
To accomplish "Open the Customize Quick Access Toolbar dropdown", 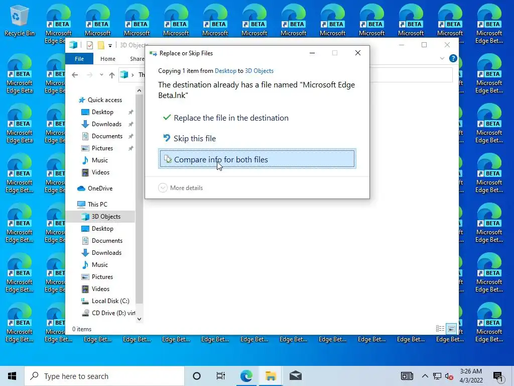I will tap(110, 46).
